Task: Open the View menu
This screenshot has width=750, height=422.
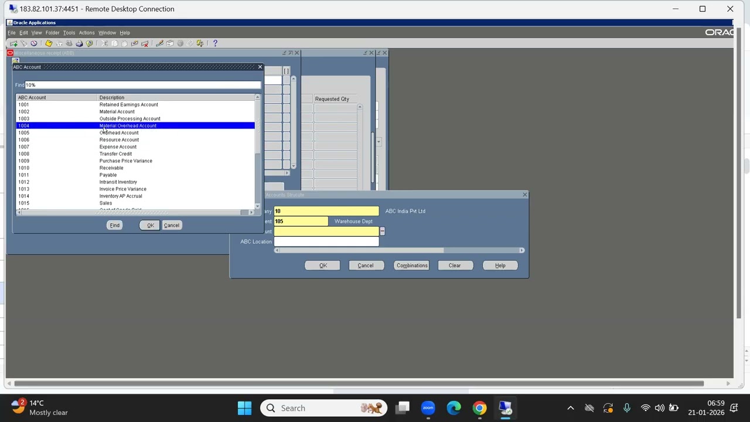Action: point(36,33)
